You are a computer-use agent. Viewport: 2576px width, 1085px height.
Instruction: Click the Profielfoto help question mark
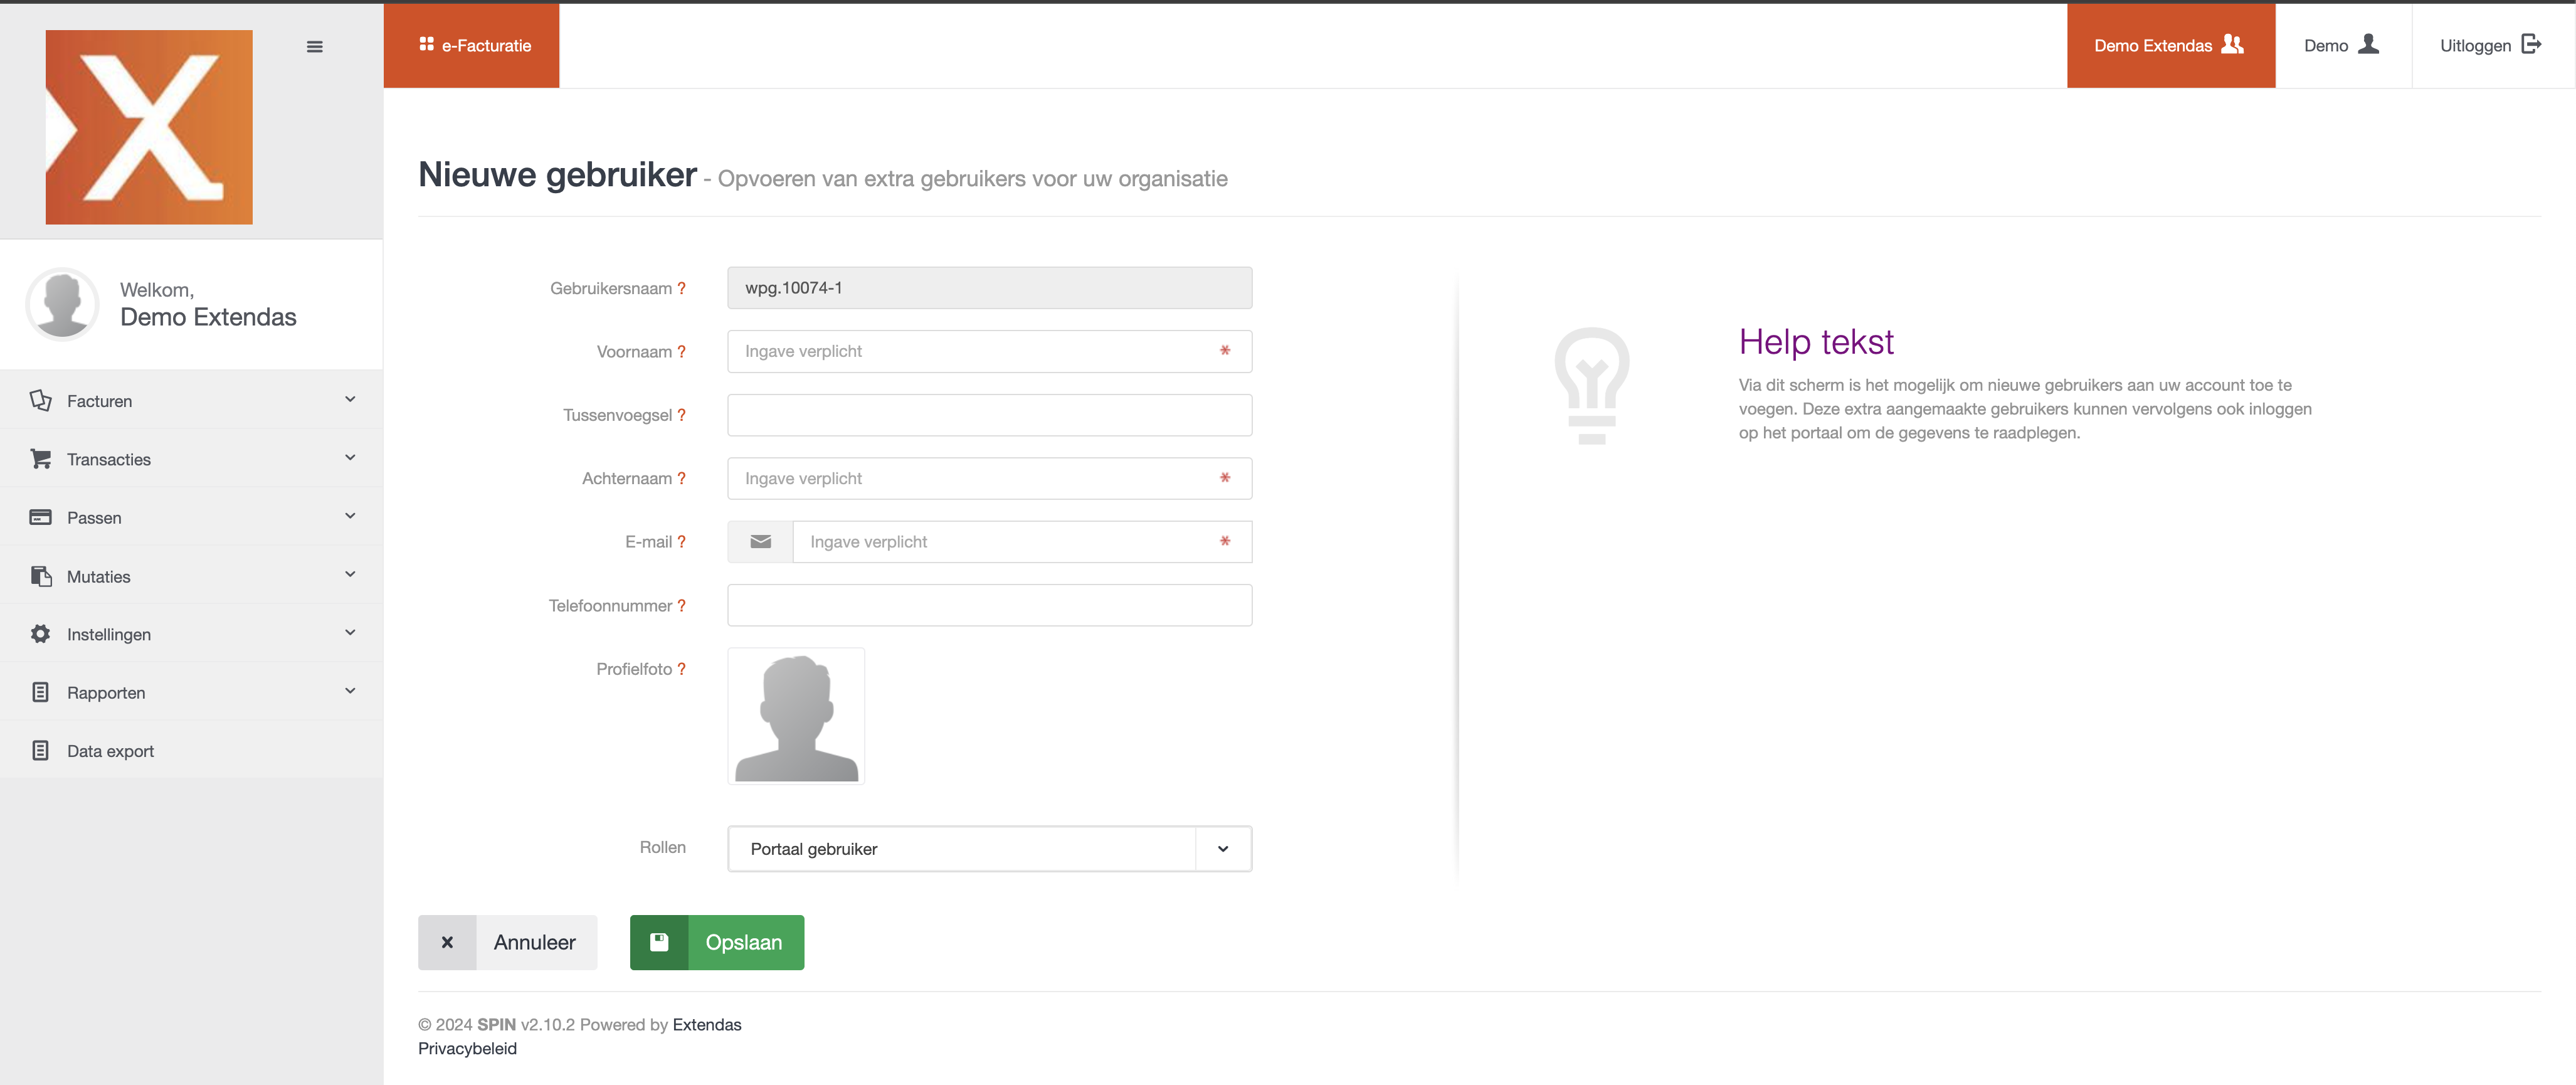(681, 669)
